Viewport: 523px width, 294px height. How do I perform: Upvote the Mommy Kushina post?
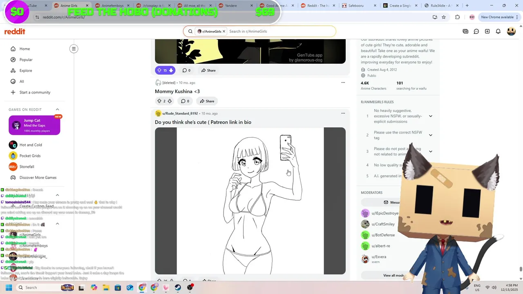[159, 101]
